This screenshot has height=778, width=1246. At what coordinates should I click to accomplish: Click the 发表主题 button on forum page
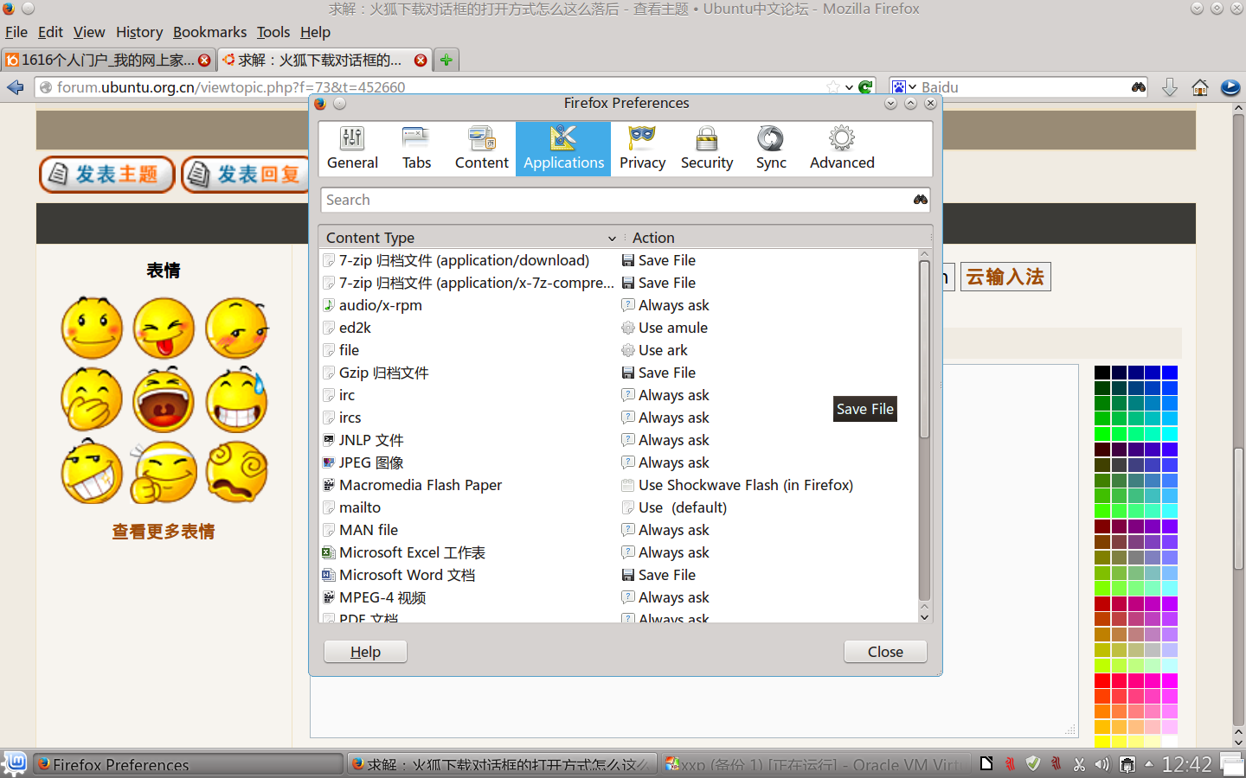pyautogui.click(x=106, y=175)
